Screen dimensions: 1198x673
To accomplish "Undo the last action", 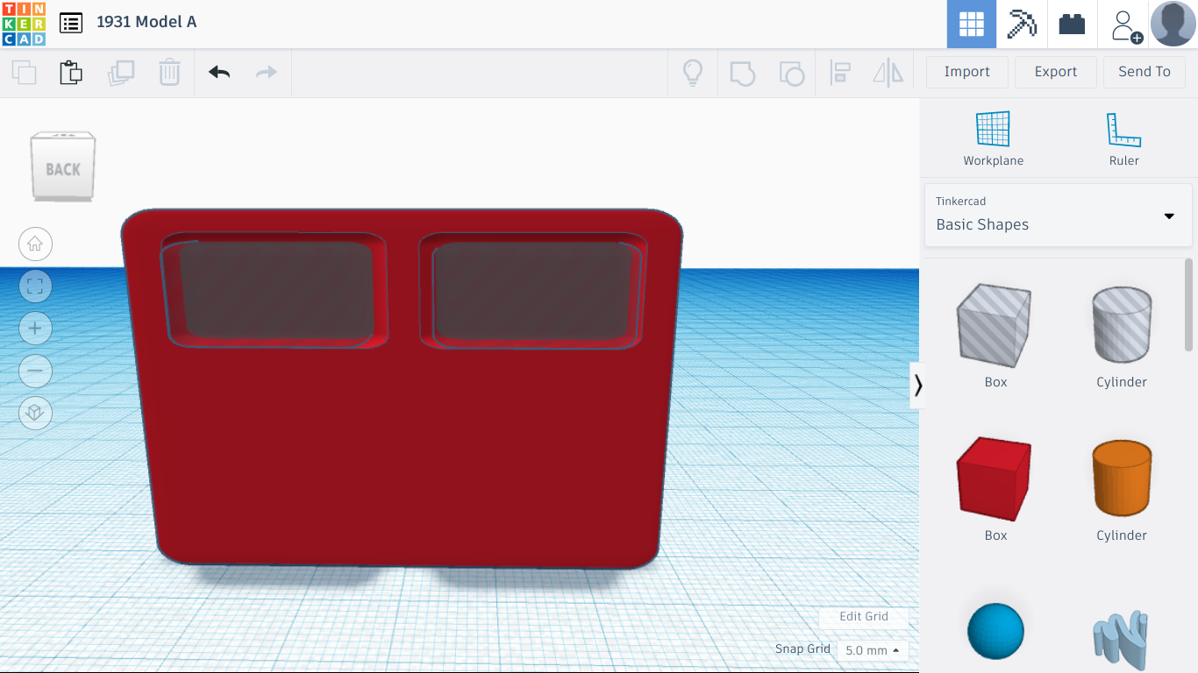I will [219, 72].
